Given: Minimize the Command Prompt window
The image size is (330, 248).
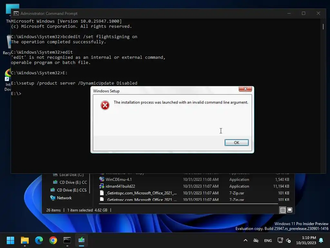Looking at the screenshot, I should coord(289,13).
